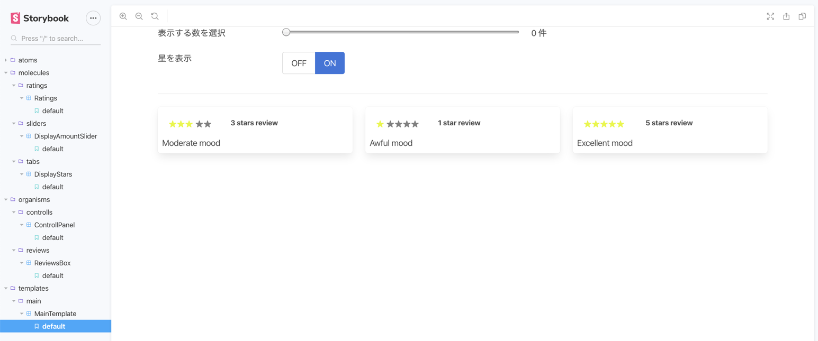Click the DisplayStars component label
This screenshot has height=341, width=818.
(x=53, y=174)
